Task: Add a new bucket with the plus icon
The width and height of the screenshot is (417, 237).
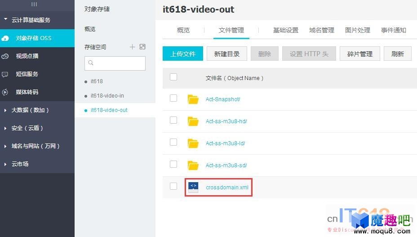Action: [132, 47]
